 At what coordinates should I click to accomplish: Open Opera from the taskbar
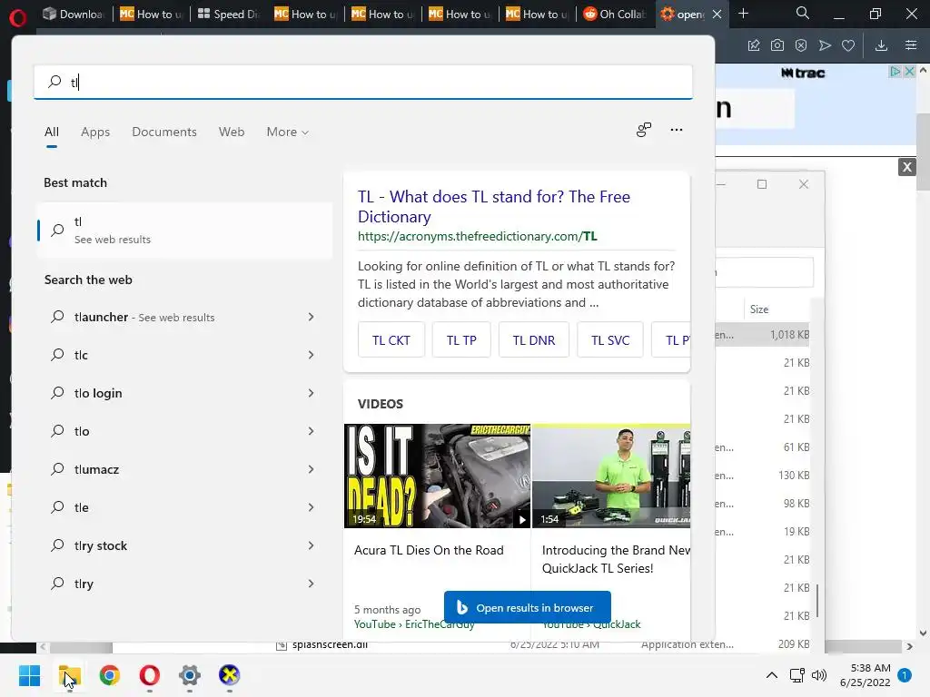coord(150,675)
